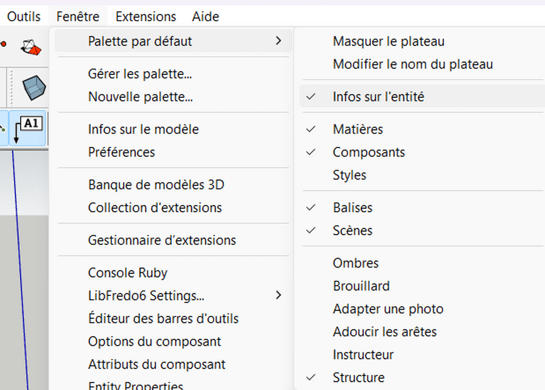Open the Aide menu

click(x=205, y=16)
